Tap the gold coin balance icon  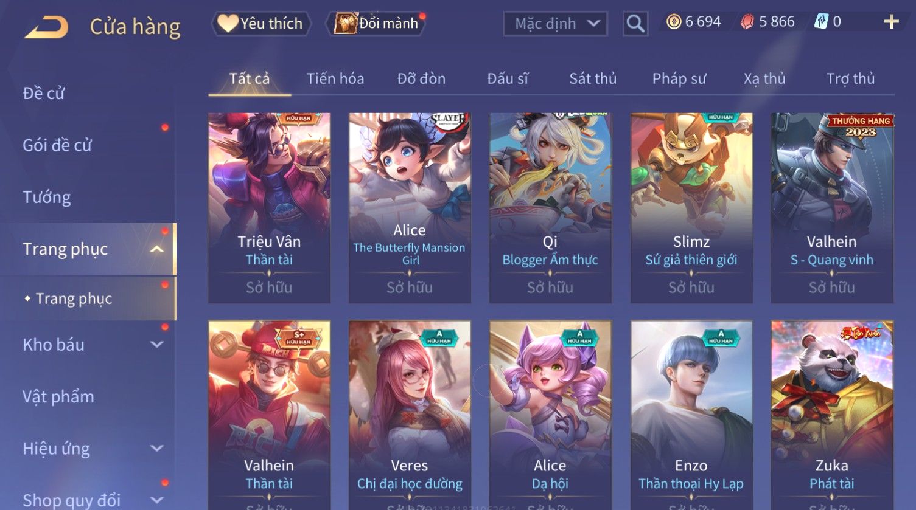pos(673,22)
